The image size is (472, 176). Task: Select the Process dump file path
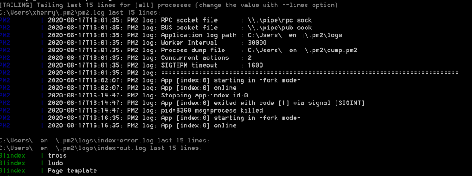click(302, 50)
